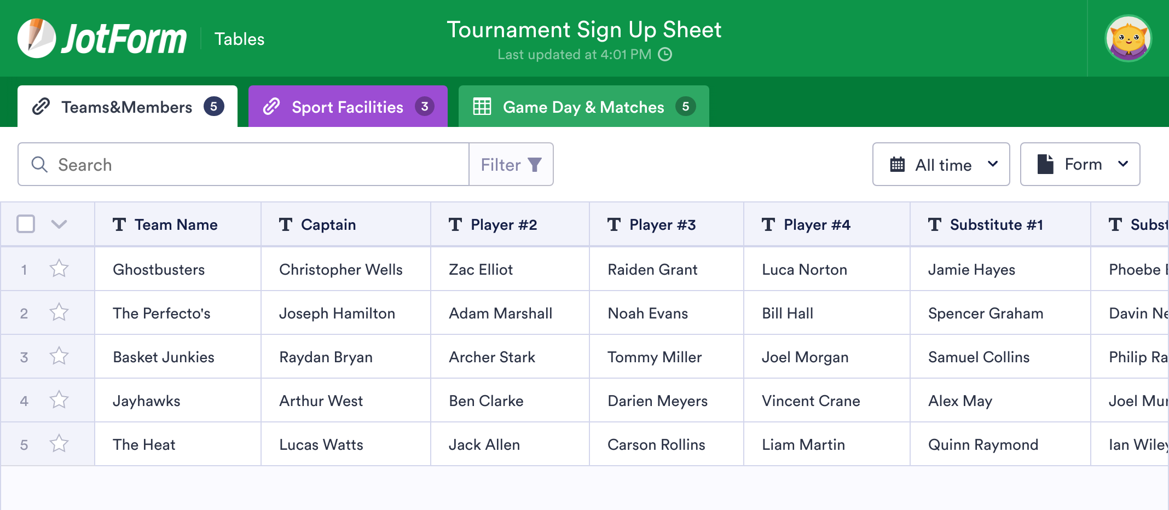Image resolution: width=1169 pixels, height=510 pixels.
Task: Open the All time date range dropdown
Action: pyautogui.click(x=941, y=164)
